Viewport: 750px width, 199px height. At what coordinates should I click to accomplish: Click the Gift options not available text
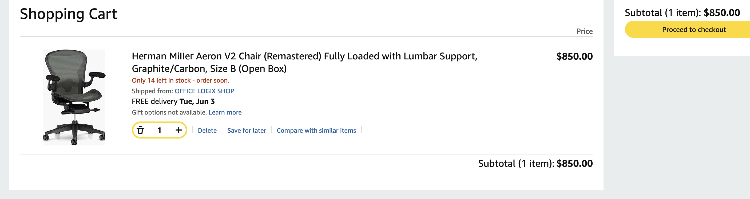pos(169,112)
